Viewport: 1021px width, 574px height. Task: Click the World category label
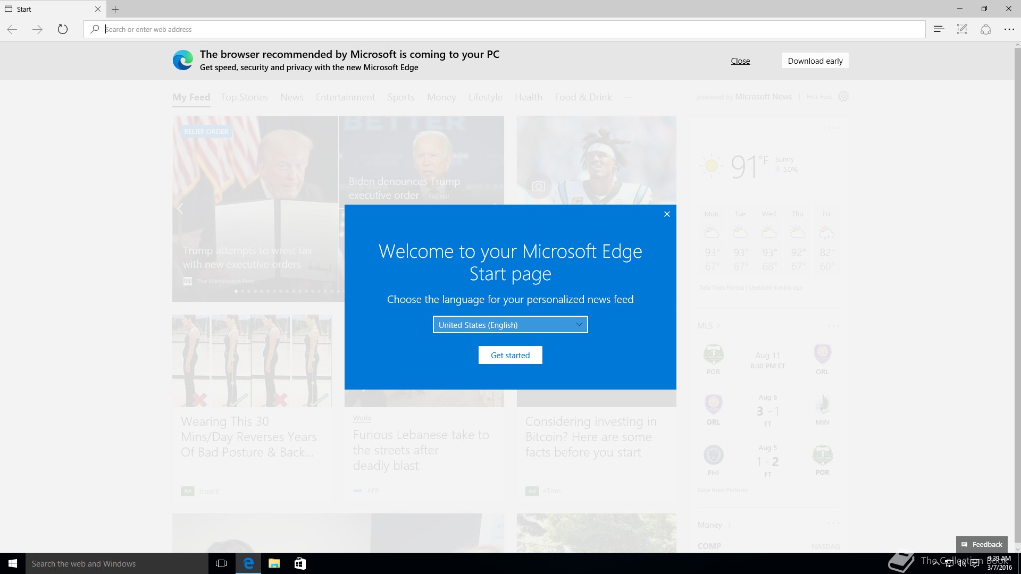362,418
